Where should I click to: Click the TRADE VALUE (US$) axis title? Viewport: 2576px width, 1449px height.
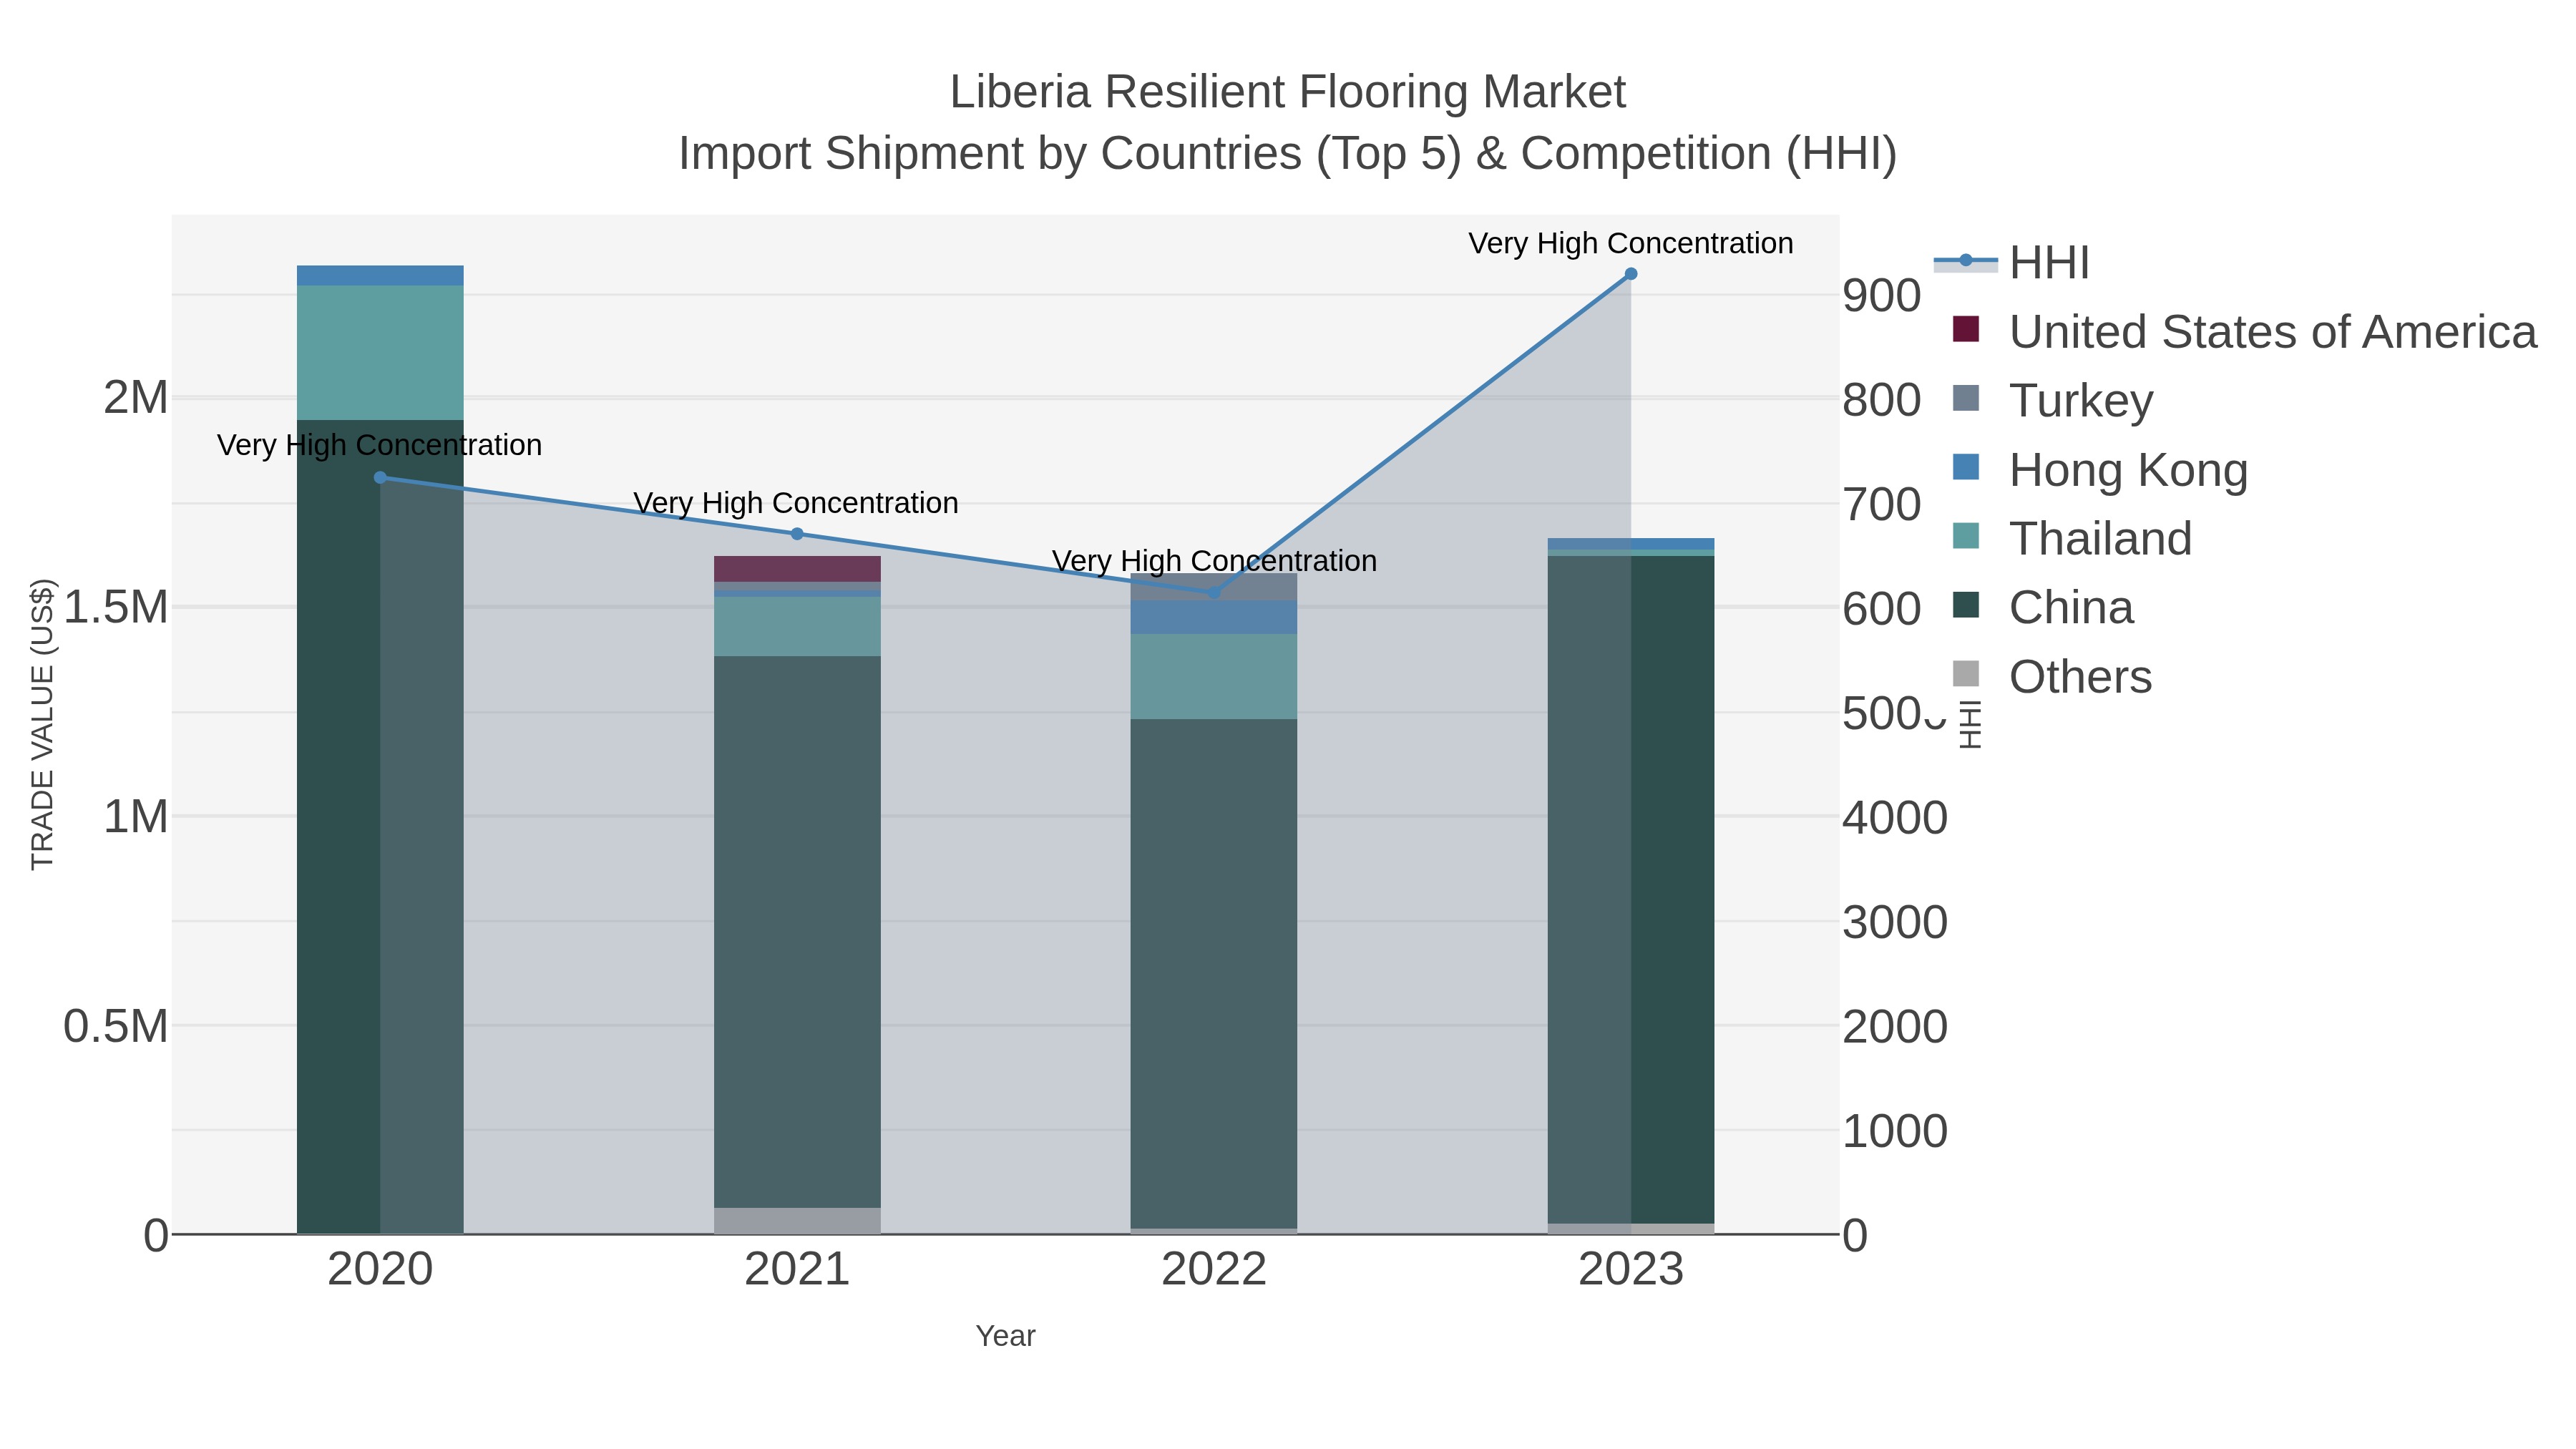pos(42,724)
